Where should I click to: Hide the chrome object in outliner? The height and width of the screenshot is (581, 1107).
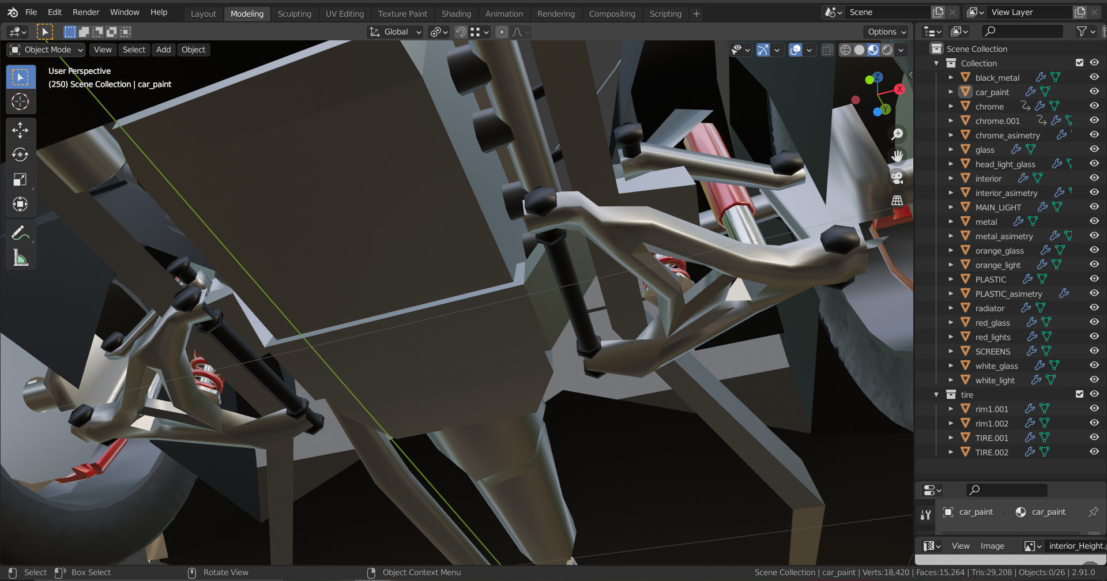click(x=1094, y=106)
